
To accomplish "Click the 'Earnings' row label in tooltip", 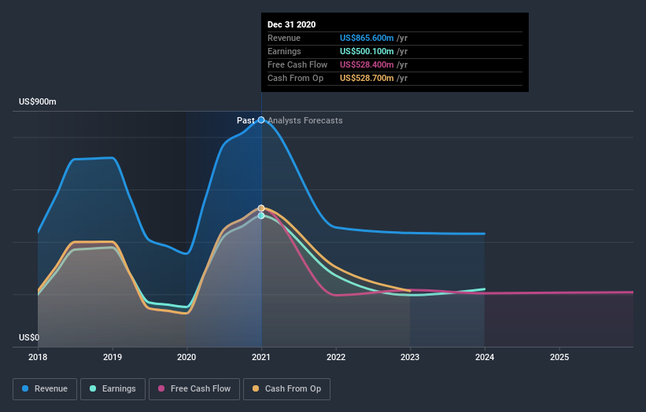I will [284, 51].
